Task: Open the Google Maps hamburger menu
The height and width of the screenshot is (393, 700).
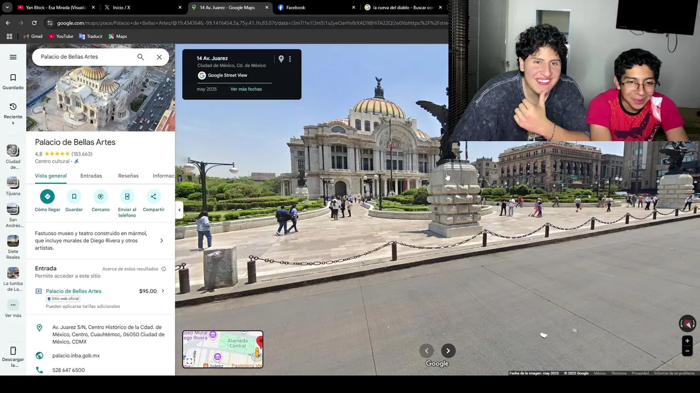Action: click(13, 57)
